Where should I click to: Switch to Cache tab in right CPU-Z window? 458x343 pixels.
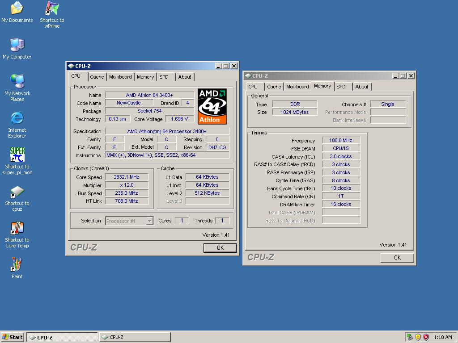pyautogui.click(x=274, y=87)
